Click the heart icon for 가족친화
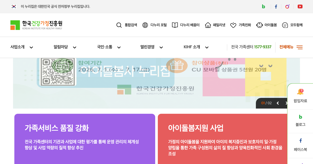 coord(233,25)
